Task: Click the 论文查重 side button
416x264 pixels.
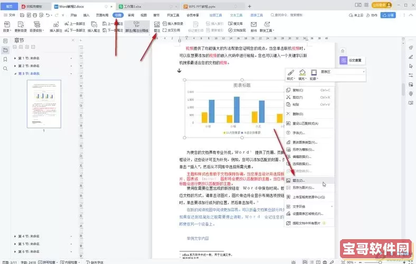Action: [x=352, y=60]
